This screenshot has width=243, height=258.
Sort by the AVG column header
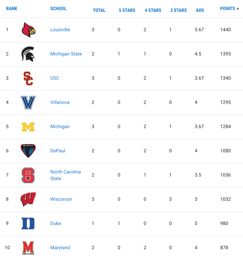coord(200,10)
